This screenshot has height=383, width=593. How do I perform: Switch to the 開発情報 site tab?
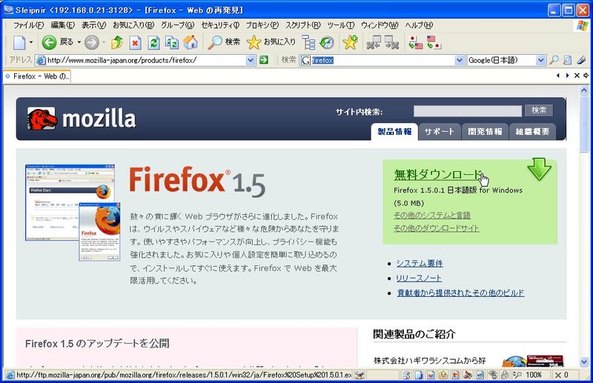pos(485,132)
